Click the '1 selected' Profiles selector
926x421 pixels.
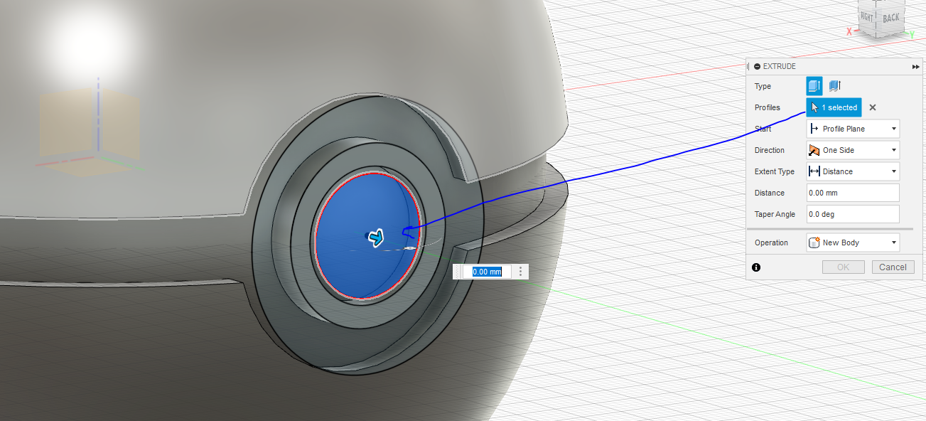pyautogui.click(x=834, y=107)
